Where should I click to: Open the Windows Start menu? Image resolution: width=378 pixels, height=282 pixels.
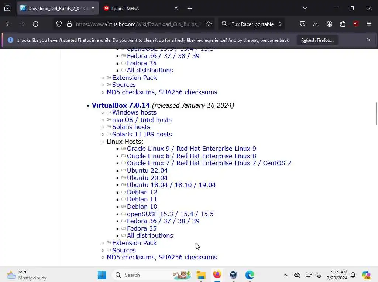point(102,275)
